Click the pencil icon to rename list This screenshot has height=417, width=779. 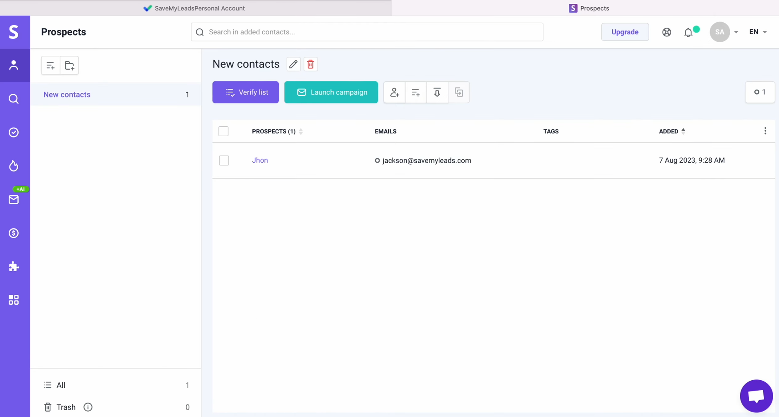pos(293,64)
